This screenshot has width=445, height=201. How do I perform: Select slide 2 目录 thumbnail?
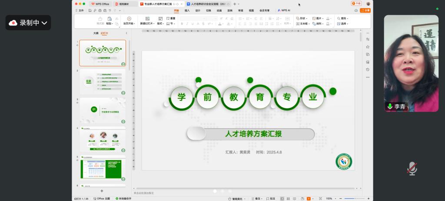click(103, 81)
